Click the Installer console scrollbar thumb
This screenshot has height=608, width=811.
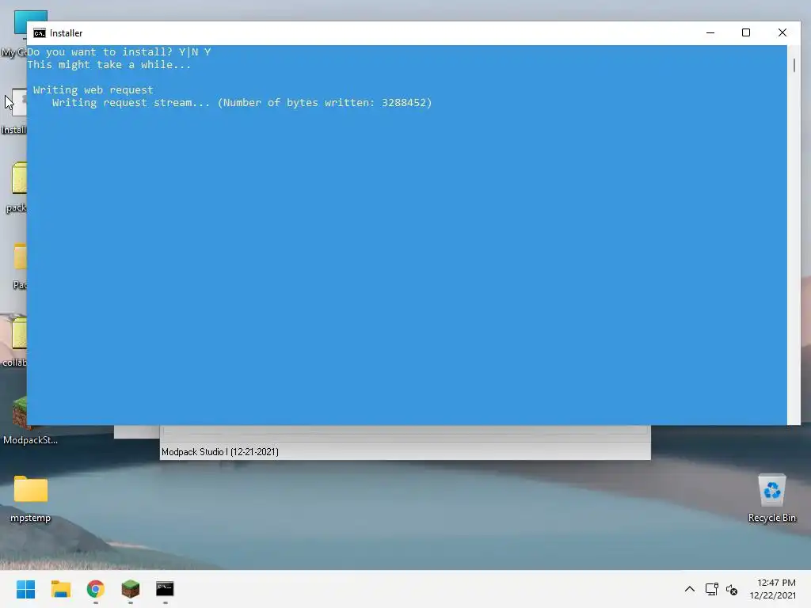(x=794, y=65)
